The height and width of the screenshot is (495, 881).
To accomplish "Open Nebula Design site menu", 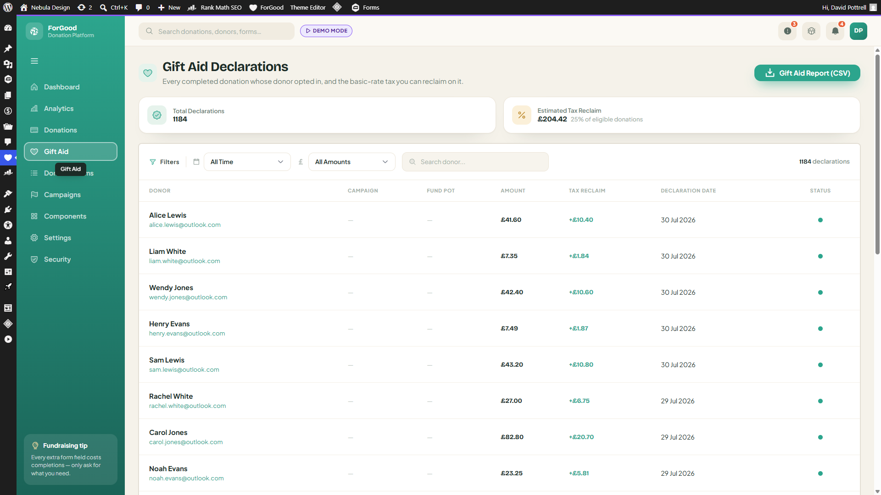I will pyautogui.click(x=45, y=7).
